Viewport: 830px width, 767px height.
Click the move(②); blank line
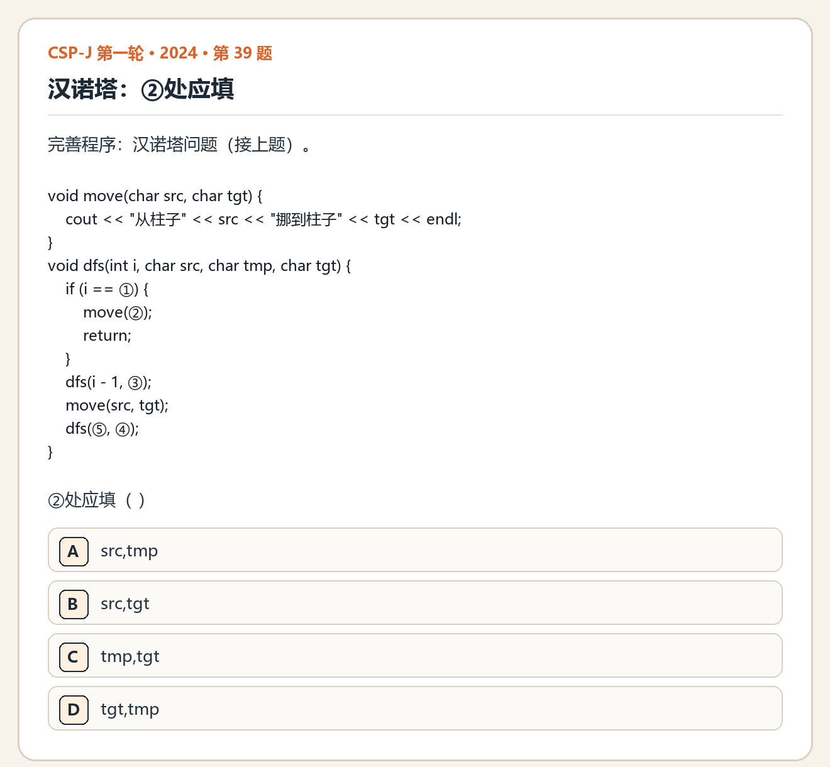(118, 312)
